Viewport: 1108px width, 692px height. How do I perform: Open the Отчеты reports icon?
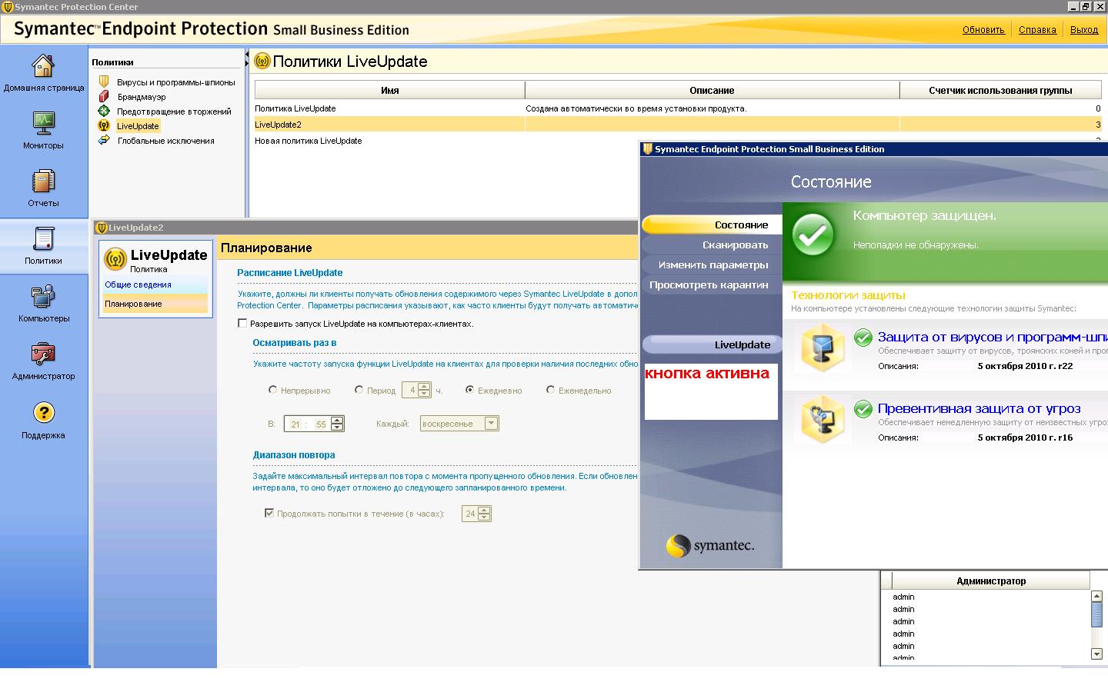coord(43,181)
